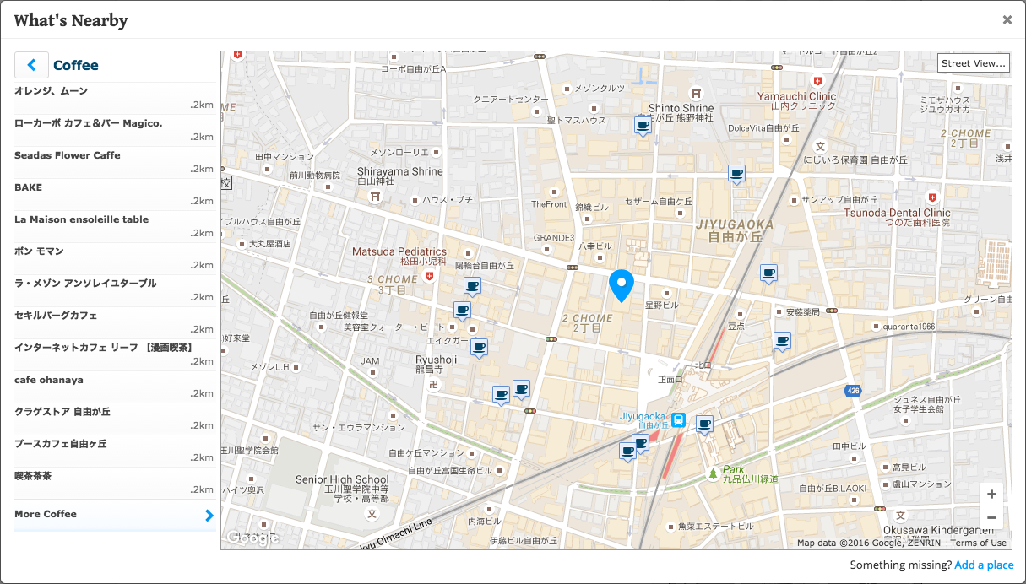The image size is (1026, 584).
Task: Zoom in on the map
Action: click(x=991, y=495)
